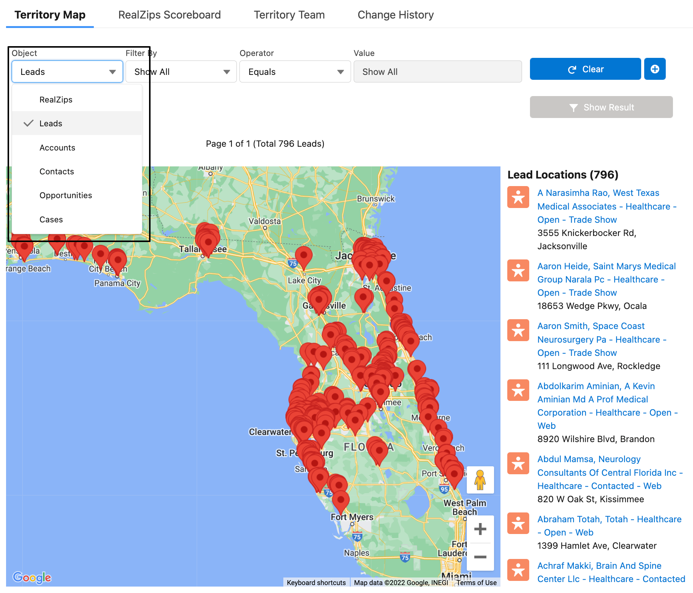
Task: Zoom out on the map
Action: pos(480,557)
